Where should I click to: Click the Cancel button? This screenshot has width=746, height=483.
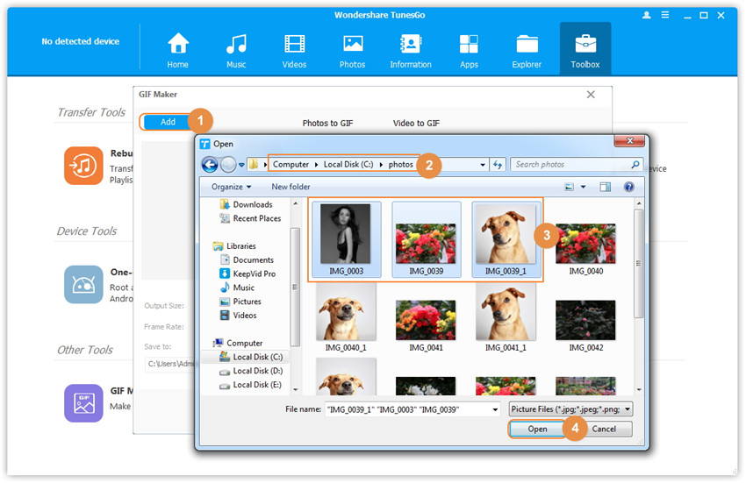604,429
